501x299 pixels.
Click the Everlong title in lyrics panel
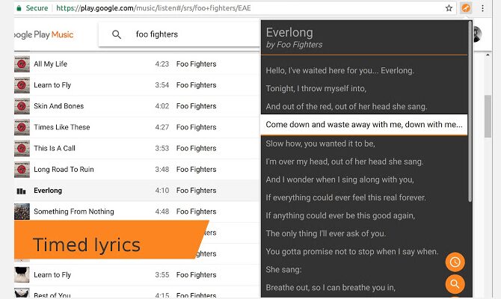289,33
